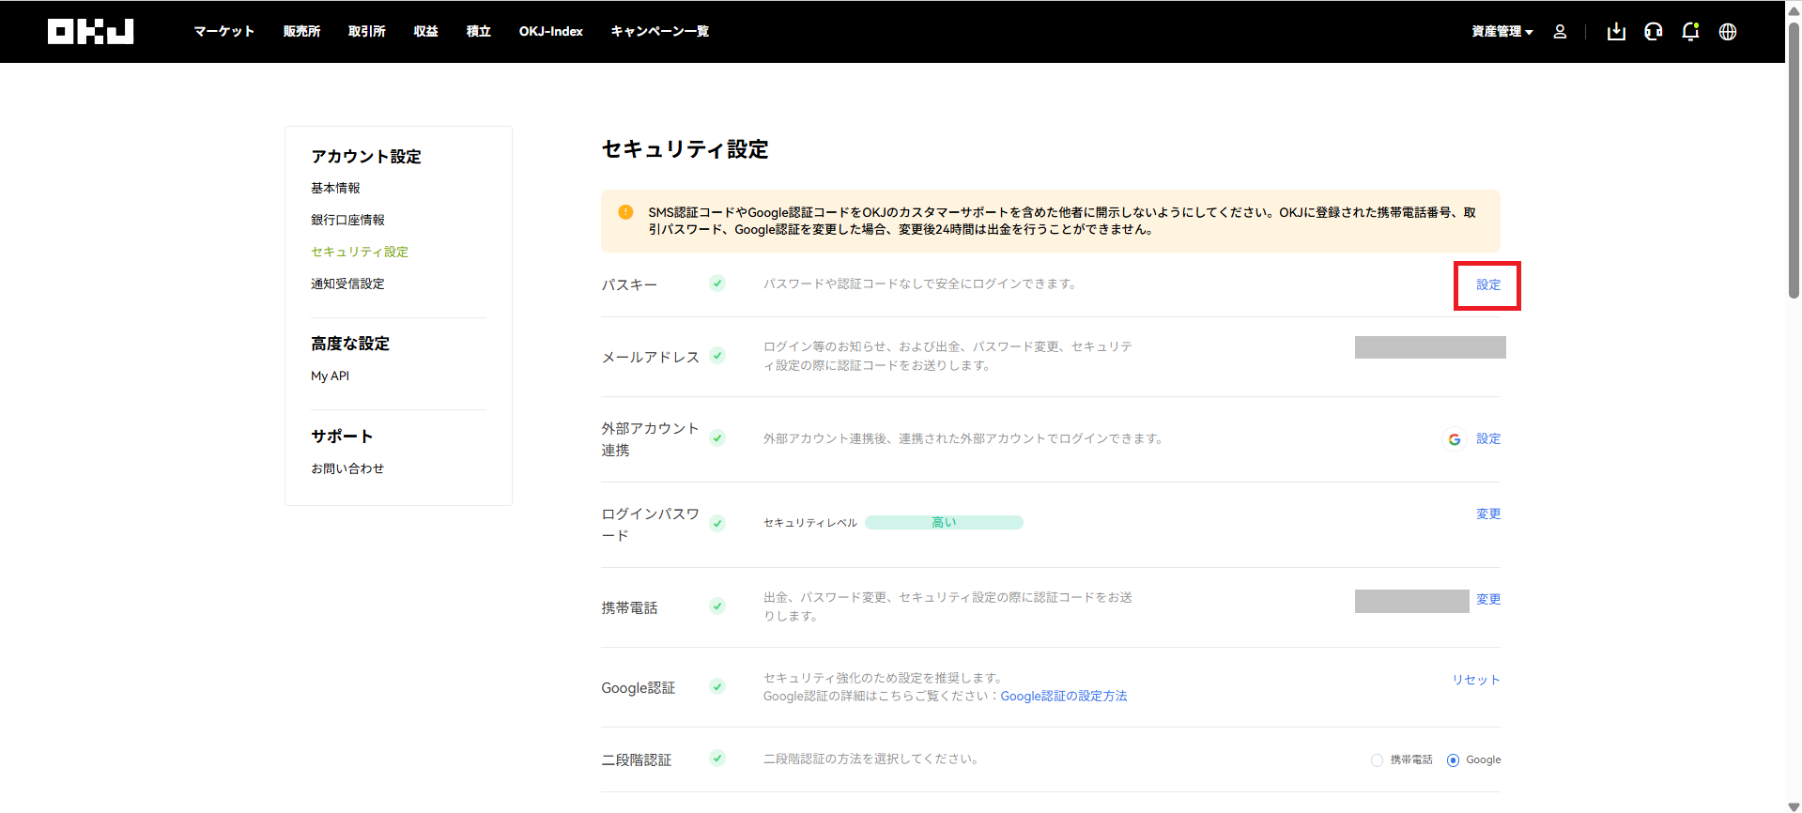
Task: Open the Google認証の設定方法 link
Action: point(1063,697)
